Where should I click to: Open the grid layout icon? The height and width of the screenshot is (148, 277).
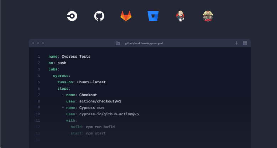coord(245,43)
